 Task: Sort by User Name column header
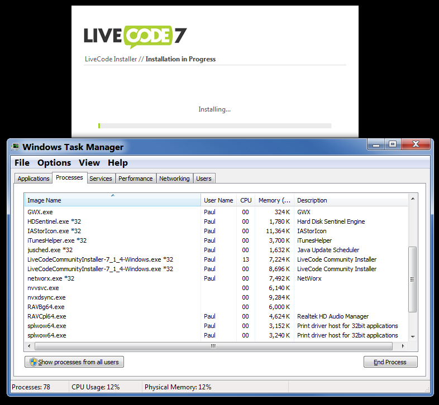tap(218, 200)
